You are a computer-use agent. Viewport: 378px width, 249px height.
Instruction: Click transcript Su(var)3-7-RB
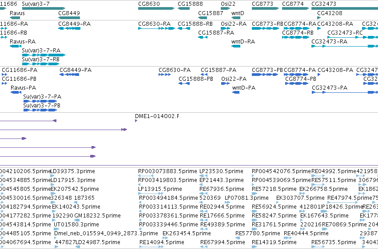[x=41, y=59]
